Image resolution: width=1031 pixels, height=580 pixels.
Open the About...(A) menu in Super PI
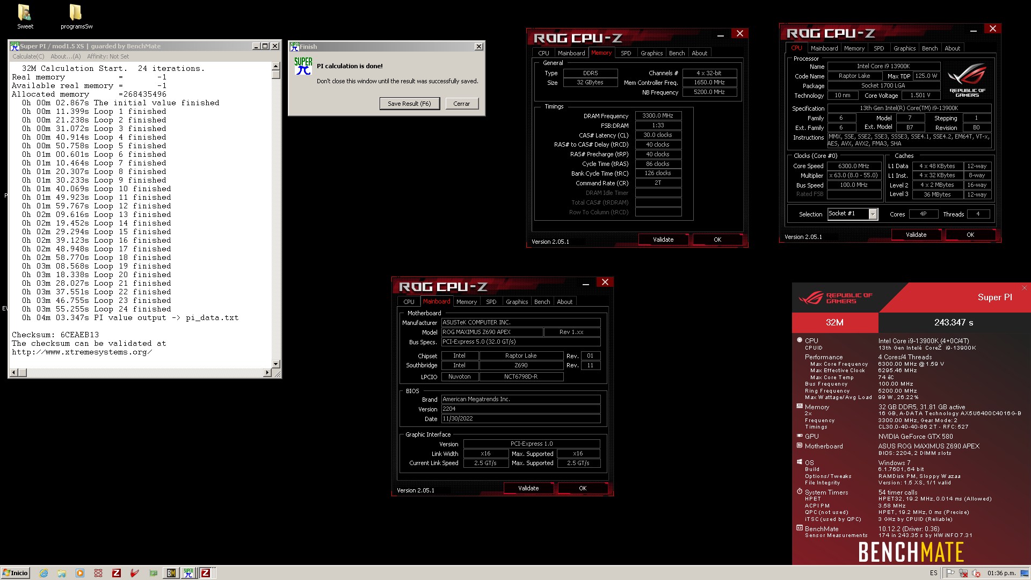pos(66,56)
